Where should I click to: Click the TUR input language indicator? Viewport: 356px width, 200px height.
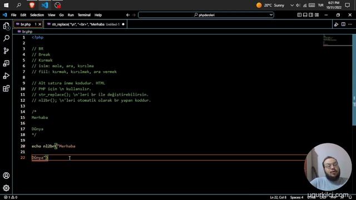tap(320, 5)
